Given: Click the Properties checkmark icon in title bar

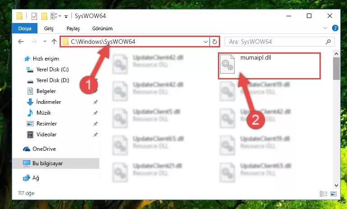Looking at the screenshot, I should click(34, 16).
